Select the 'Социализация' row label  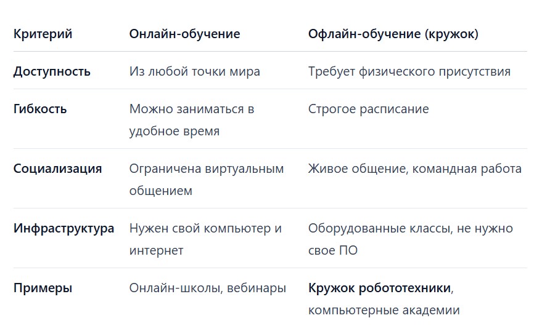58,169
